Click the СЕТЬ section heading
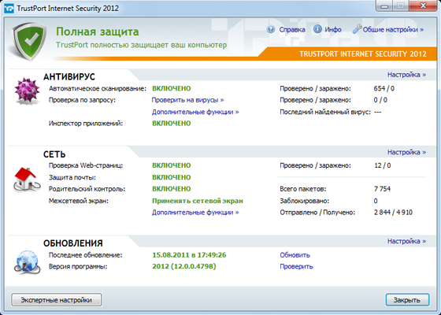 54,154
